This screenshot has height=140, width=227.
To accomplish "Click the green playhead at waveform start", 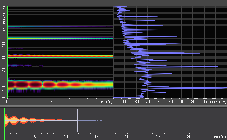I will tap(4, 120).
